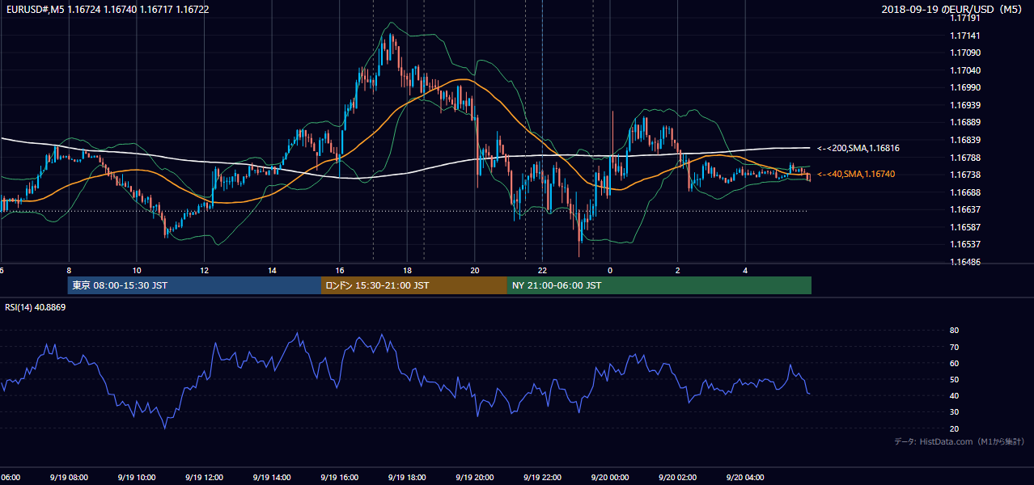Click price level 1.16839 on the axis
1034x485 pixels.
(966, 140)
